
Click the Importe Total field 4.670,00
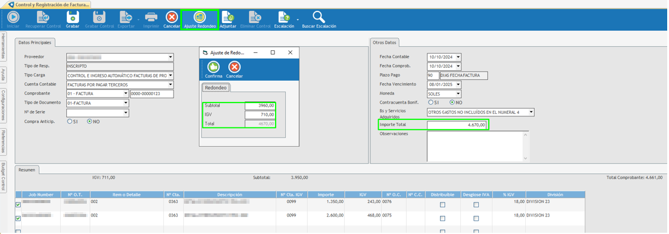click(457, 125)
